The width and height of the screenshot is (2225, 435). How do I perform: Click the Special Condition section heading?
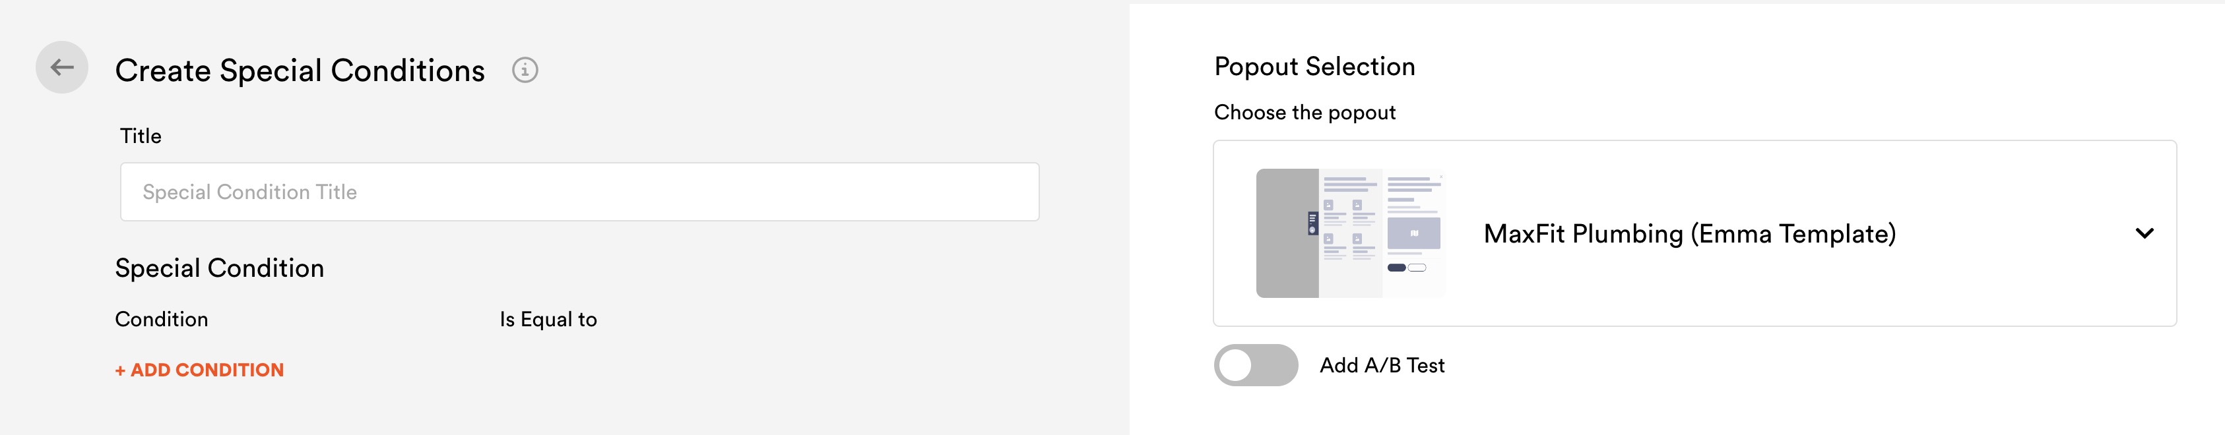219,268
